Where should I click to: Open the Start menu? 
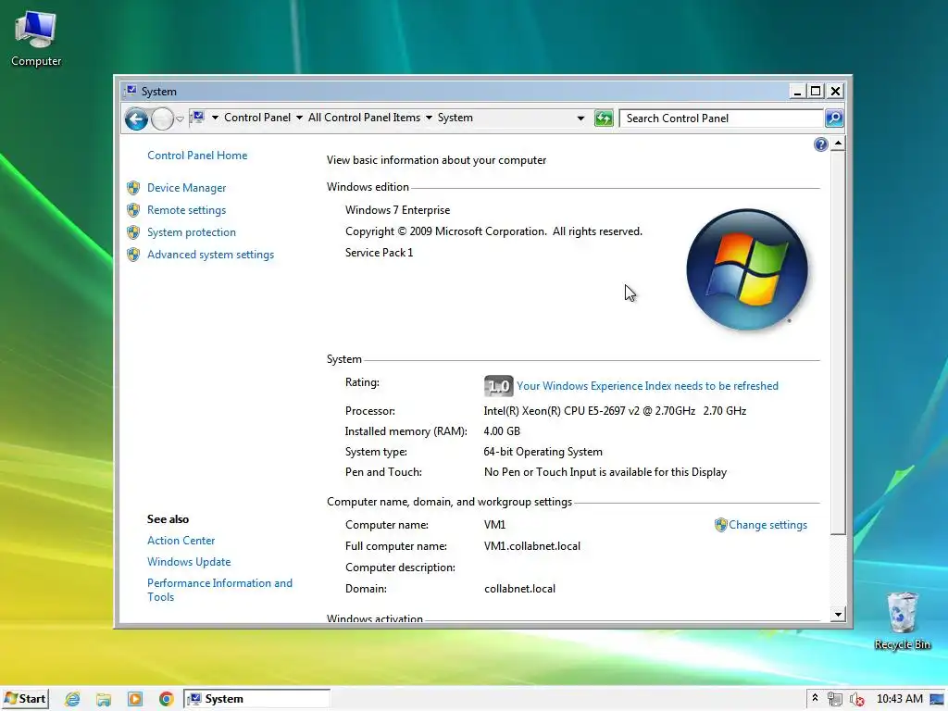(25, 699)
